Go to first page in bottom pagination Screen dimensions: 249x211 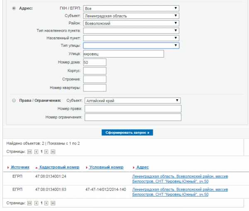point(29,203)
